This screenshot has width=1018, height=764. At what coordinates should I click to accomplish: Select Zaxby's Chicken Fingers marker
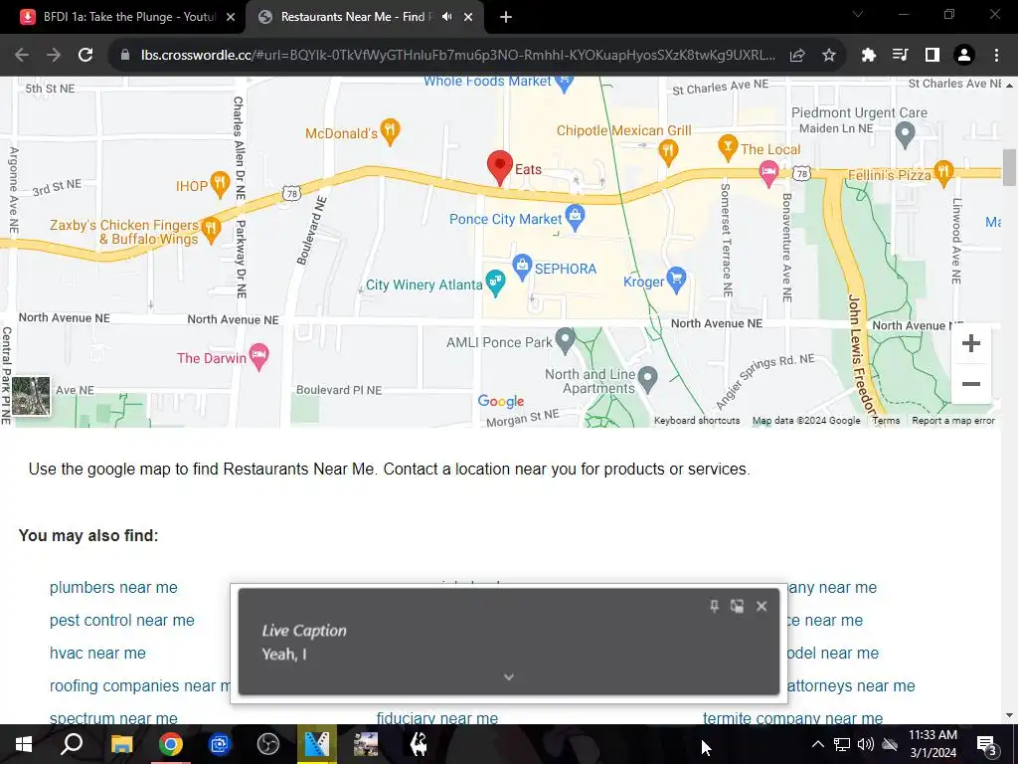pyautogui.click(x=211, y=230)
